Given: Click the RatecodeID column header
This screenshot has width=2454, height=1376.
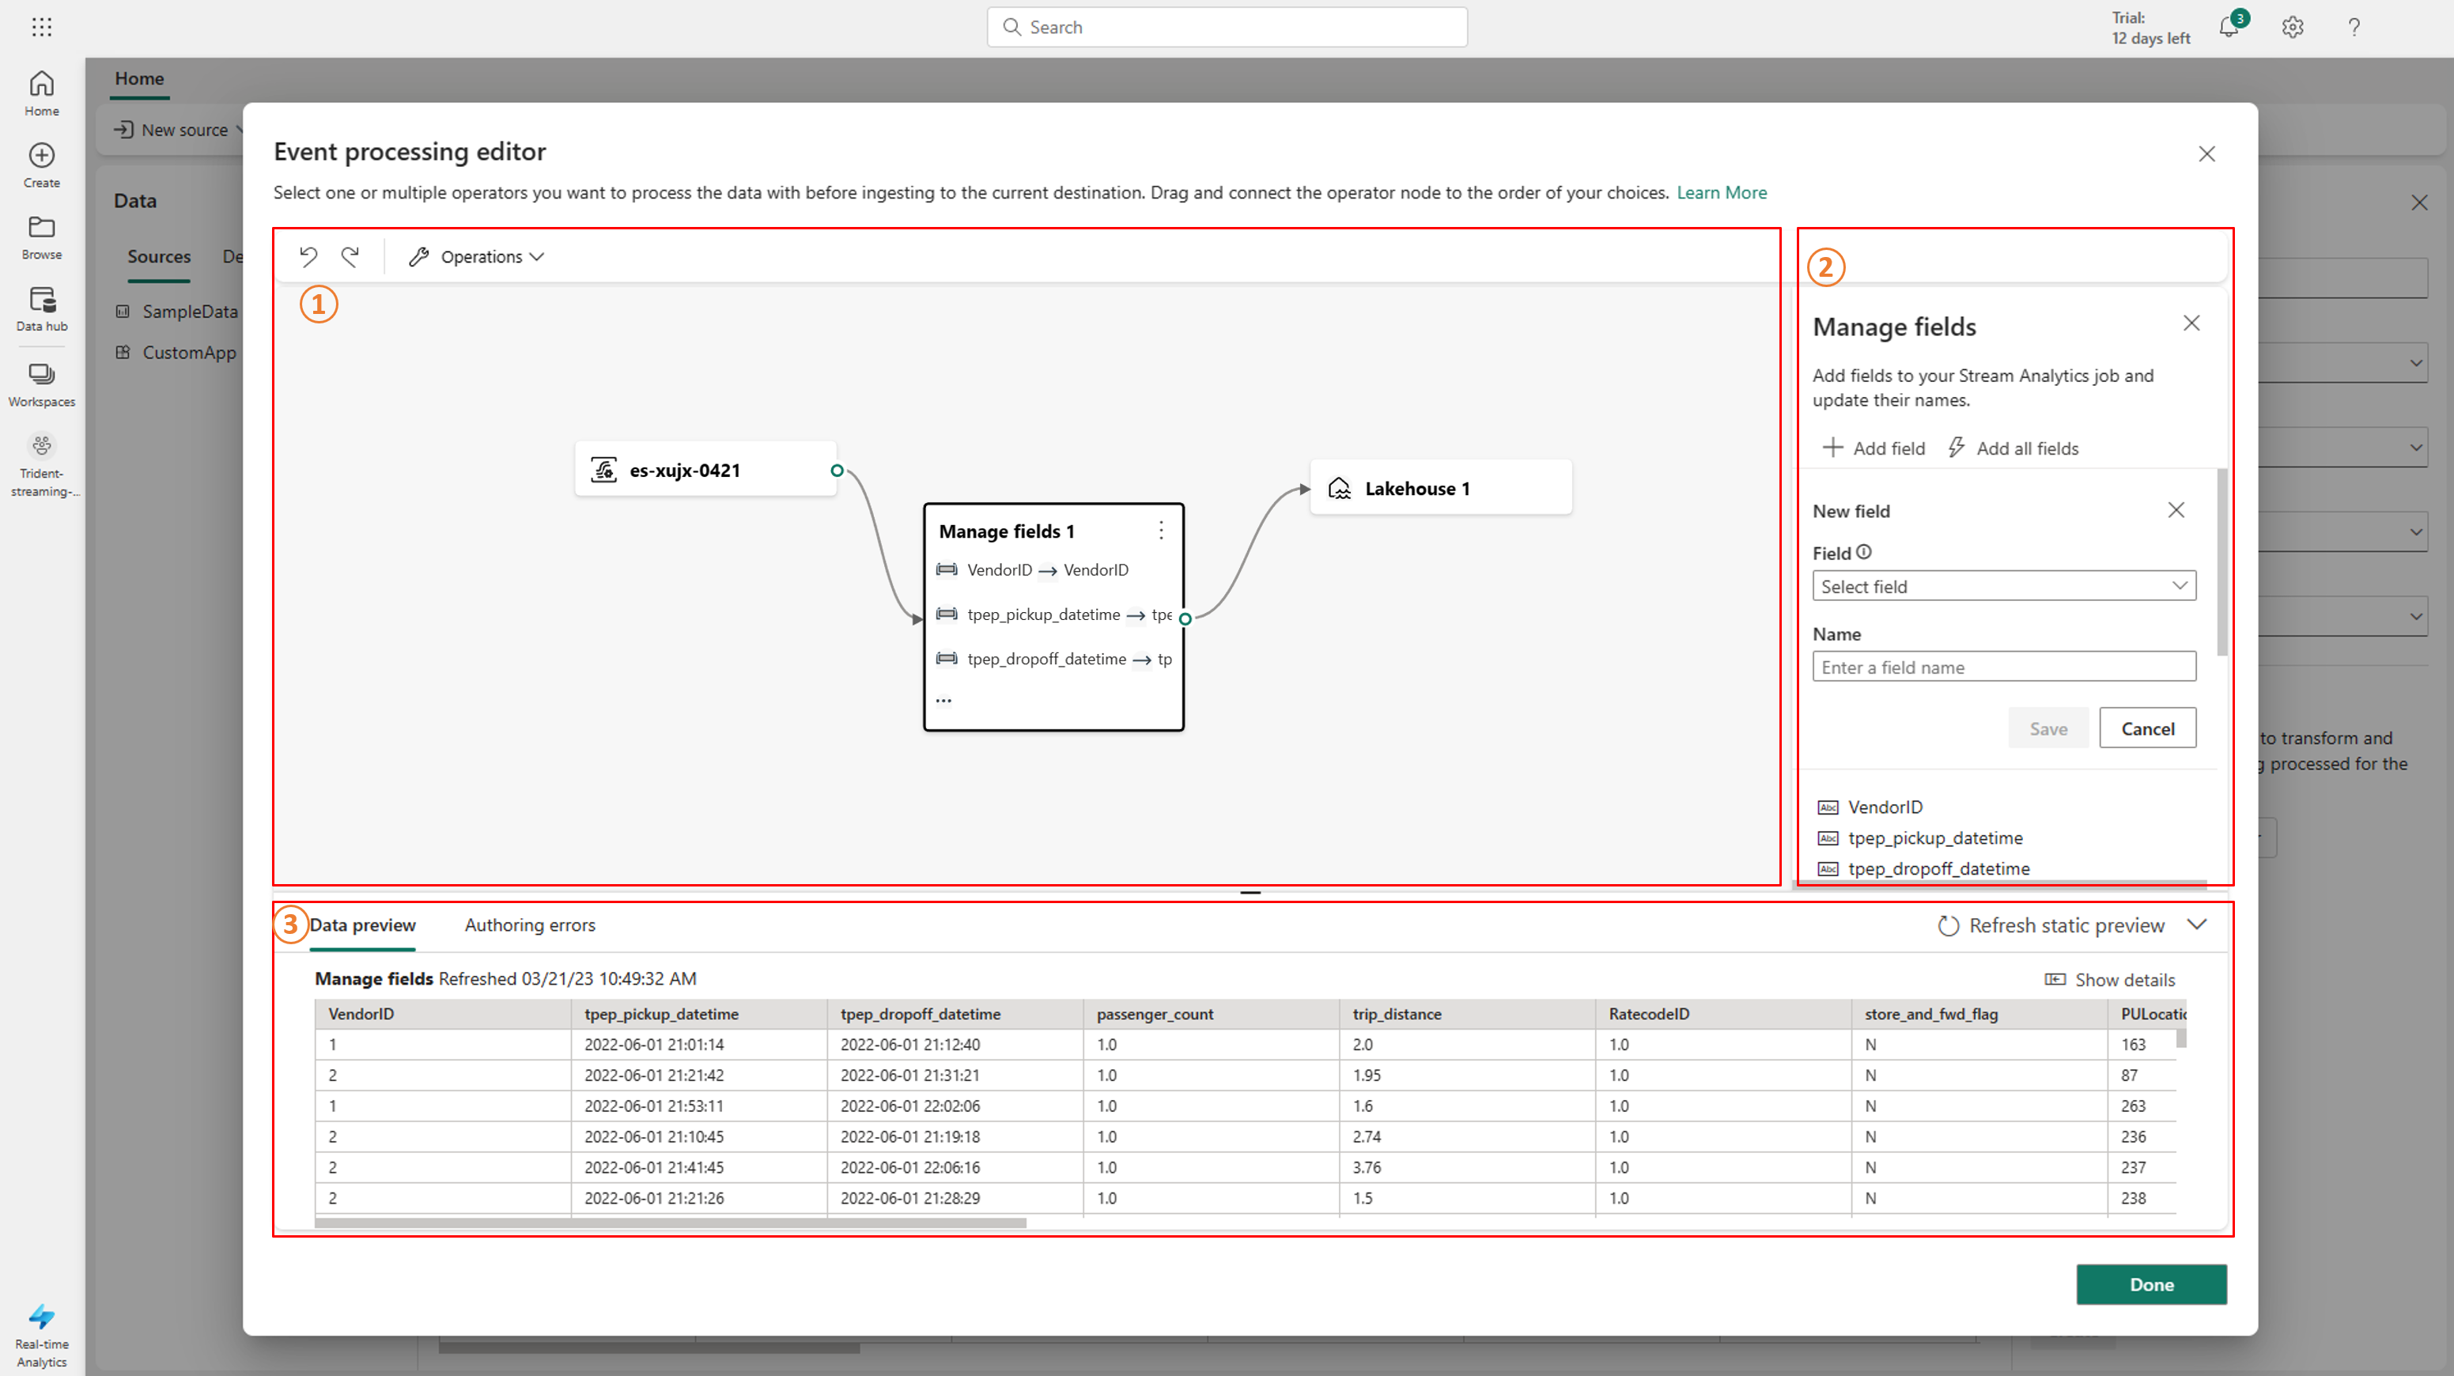Looking at the screenshot, I should (x=1723, y=1014).
